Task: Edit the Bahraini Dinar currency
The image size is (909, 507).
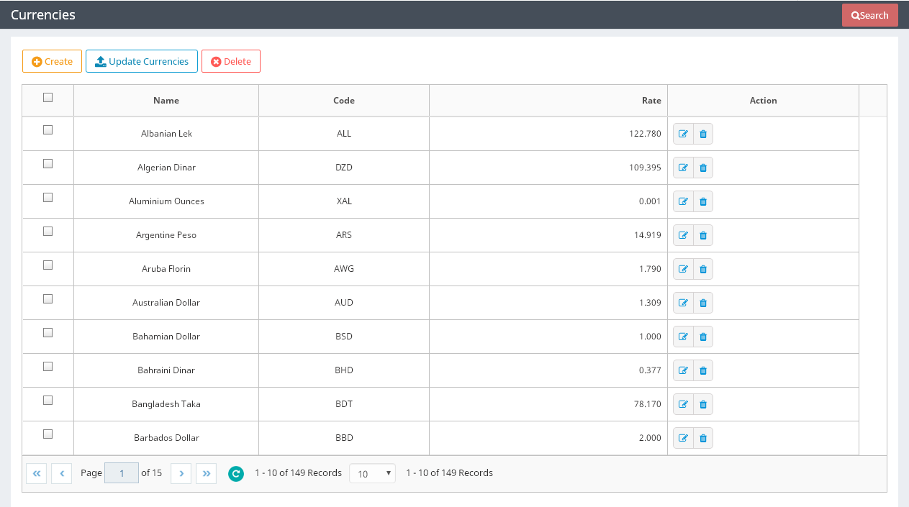Action: (683, 370)
